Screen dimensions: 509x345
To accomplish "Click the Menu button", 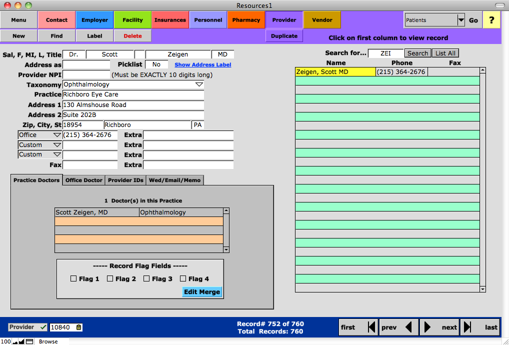I will coord(18,20).
